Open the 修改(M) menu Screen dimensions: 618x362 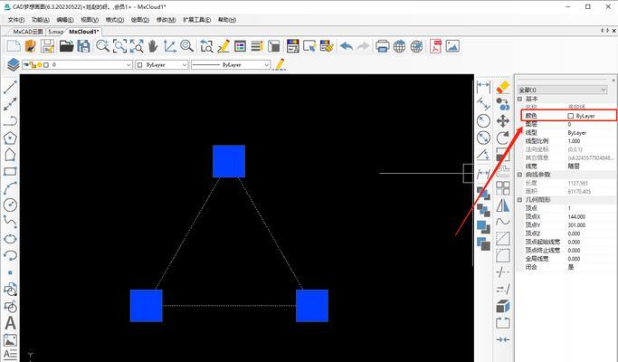(x=166, y=20)
